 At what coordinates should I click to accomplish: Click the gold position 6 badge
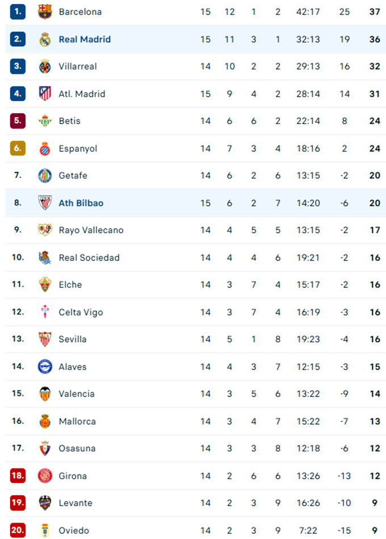click(x=18, y=148)
